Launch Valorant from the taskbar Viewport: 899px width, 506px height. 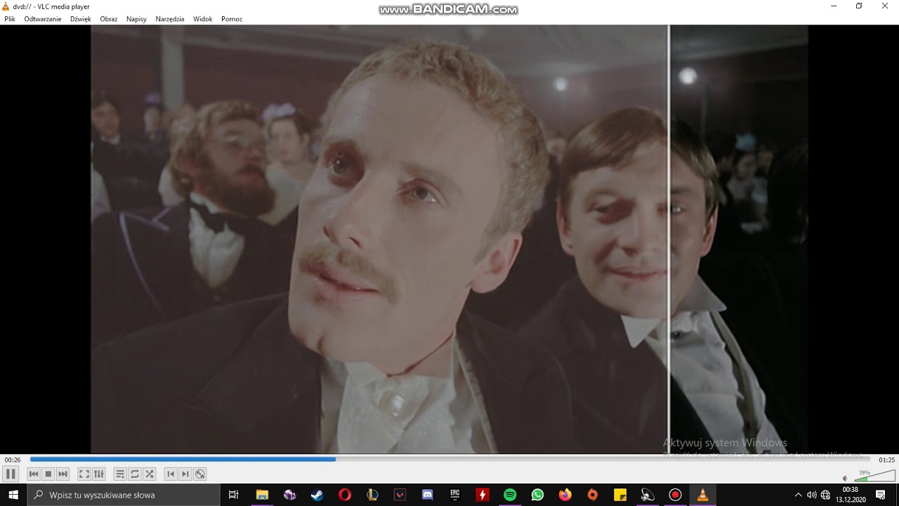tap(400, 495)
